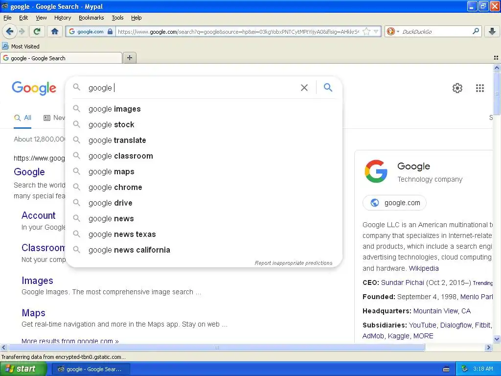Select suggestion google chrome

click(204, 188)
